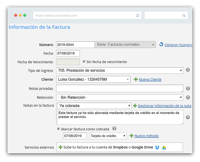The height and width of the screenshot is (162, 200).
Task: Toggle Marcar factura como cobrada checkbox
Action: [x=58, y=129]
